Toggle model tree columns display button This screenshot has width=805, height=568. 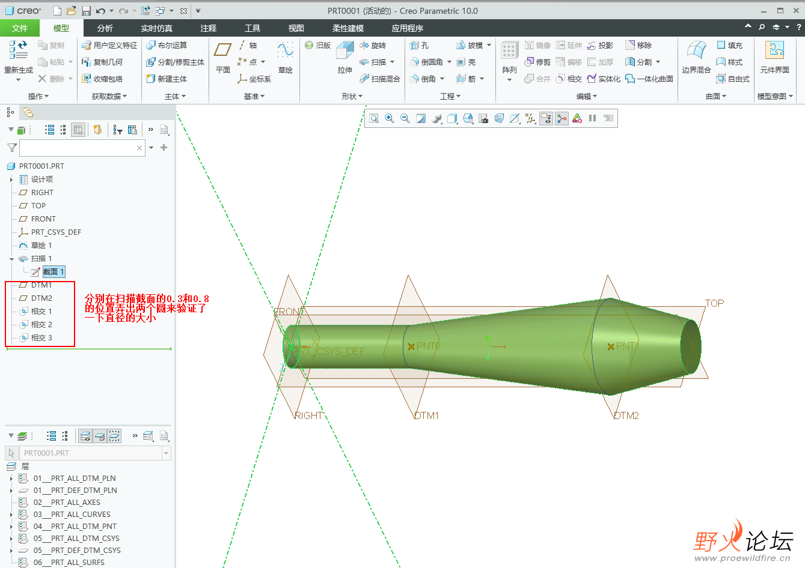78,130
